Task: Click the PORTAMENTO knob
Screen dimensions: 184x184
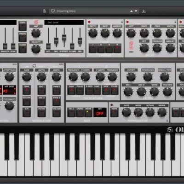Action: 9,106
